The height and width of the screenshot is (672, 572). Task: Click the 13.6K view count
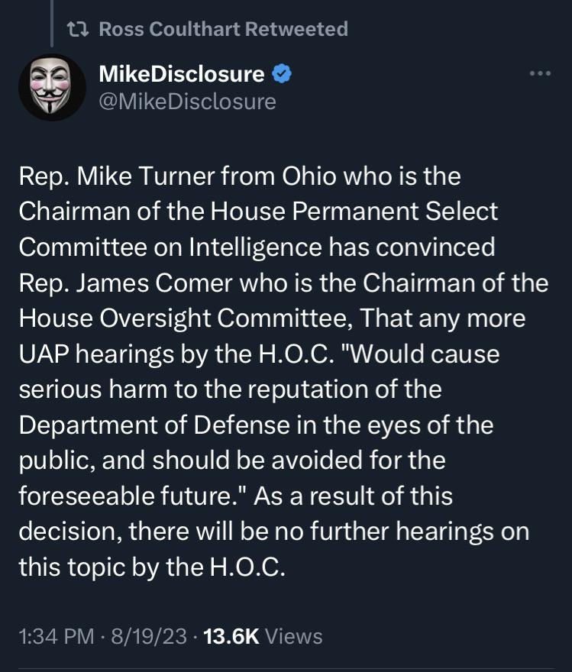pyautogui.click(x=231, y=636)
